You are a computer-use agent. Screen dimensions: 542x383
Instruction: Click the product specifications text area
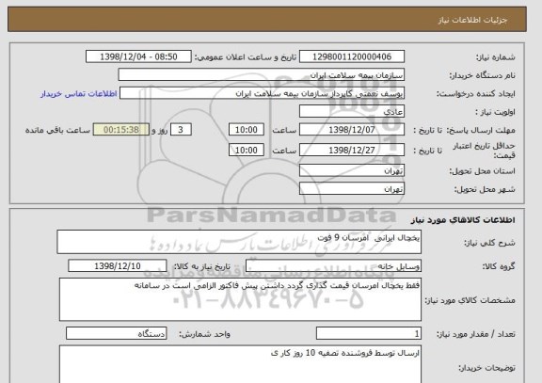240,299
